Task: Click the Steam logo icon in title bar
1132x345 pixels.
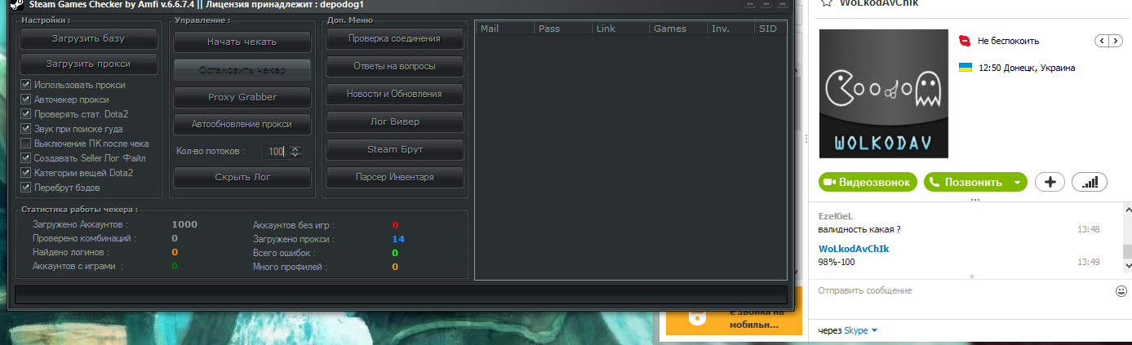Action: (16, 4)
